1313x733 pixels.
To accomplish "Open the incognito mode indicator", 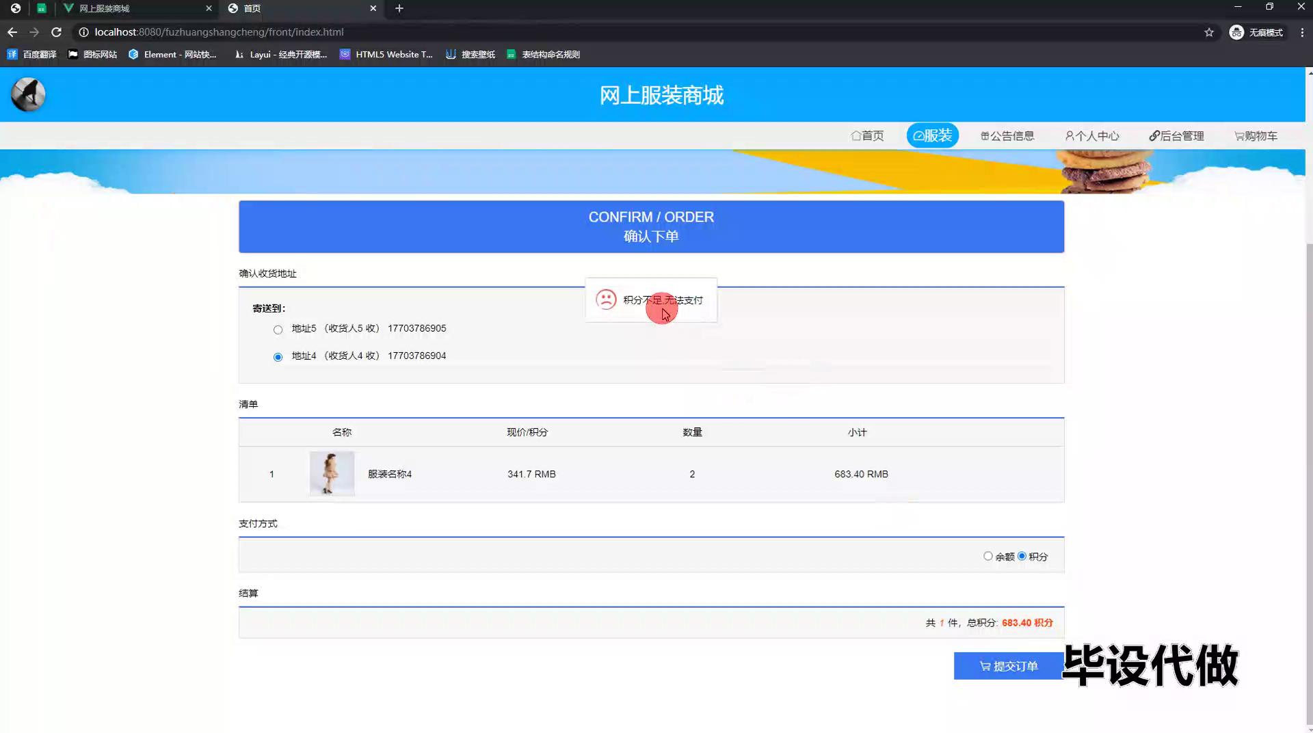I will pos(1257,32).
